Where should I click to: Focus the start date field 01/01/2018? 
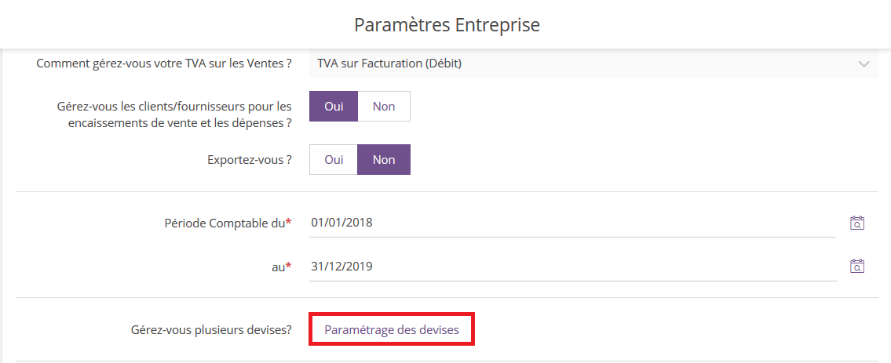pos(572,223)
